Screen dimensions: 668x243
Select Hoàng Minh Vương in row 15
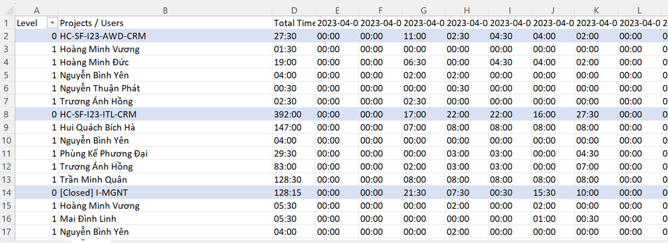pyautogui.click(x=165, y=206)
